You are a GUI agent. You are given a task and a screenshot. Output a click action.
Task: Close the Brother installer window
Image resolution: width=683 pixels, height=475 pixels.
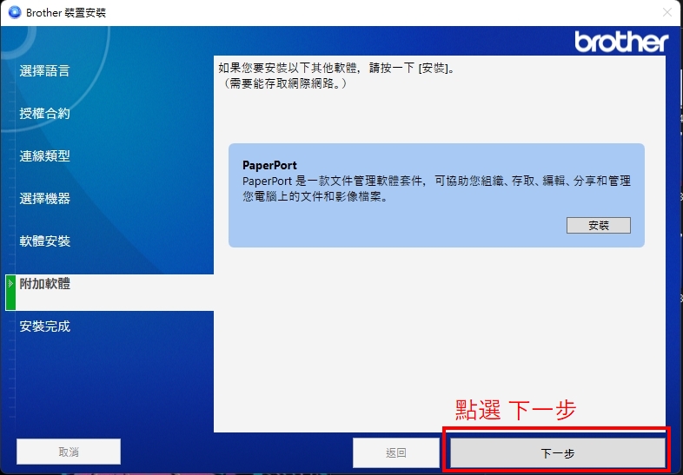coord(666,12)
